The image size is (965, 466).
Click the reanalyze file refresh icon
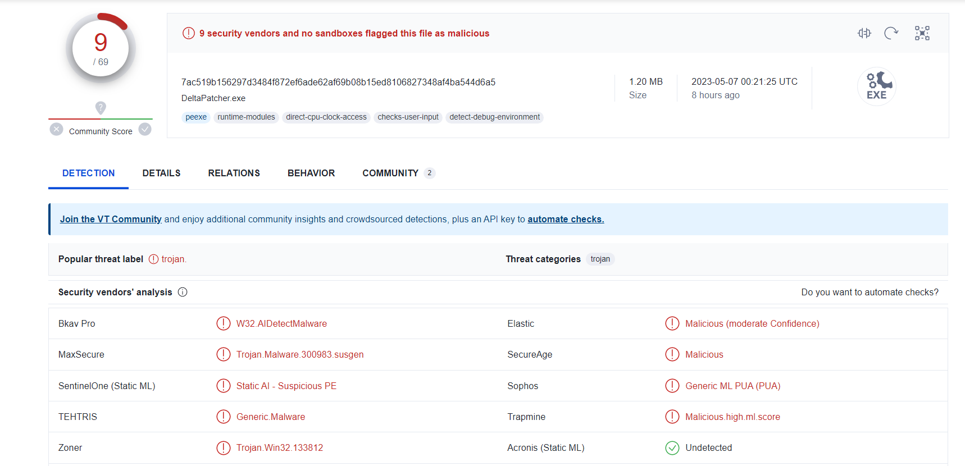(x=891, y=33)
